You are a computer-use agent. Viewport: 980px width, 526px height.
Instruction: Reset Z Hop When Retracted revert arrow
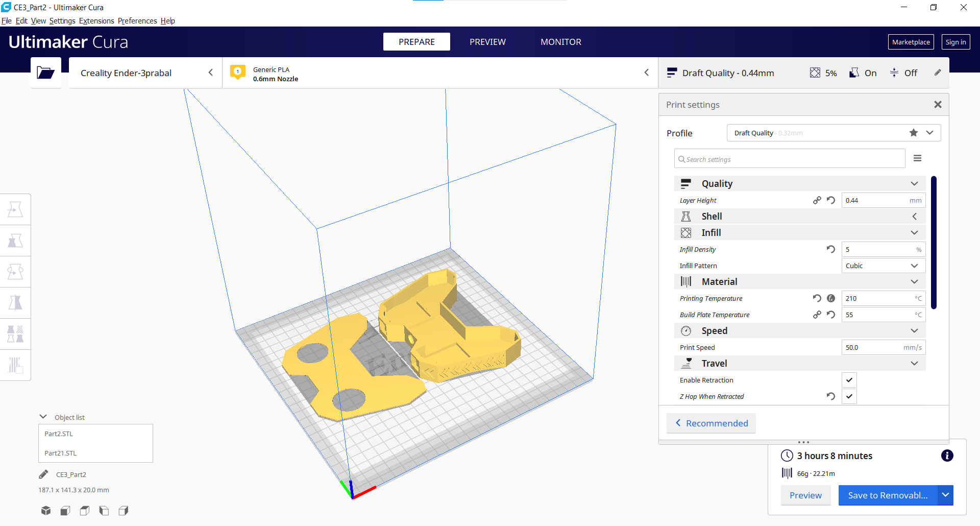(x=831, y=396)
